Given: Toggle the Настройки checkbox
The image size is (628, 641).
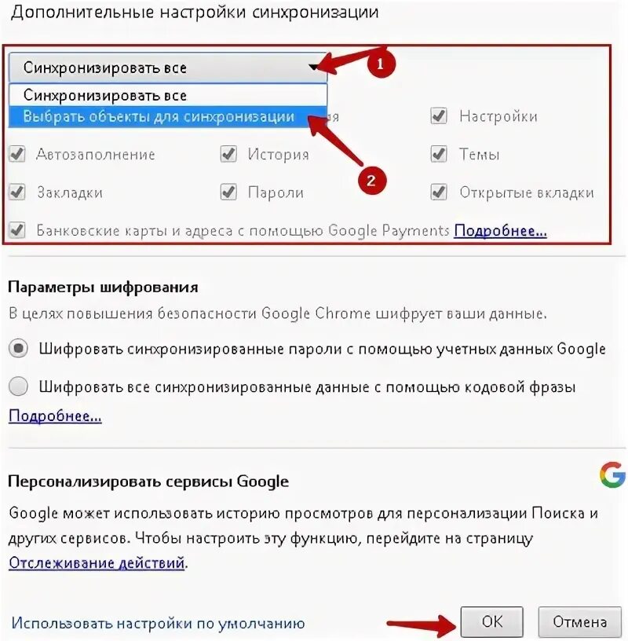Looking at the screenshot, I should [x=439, y=116].
